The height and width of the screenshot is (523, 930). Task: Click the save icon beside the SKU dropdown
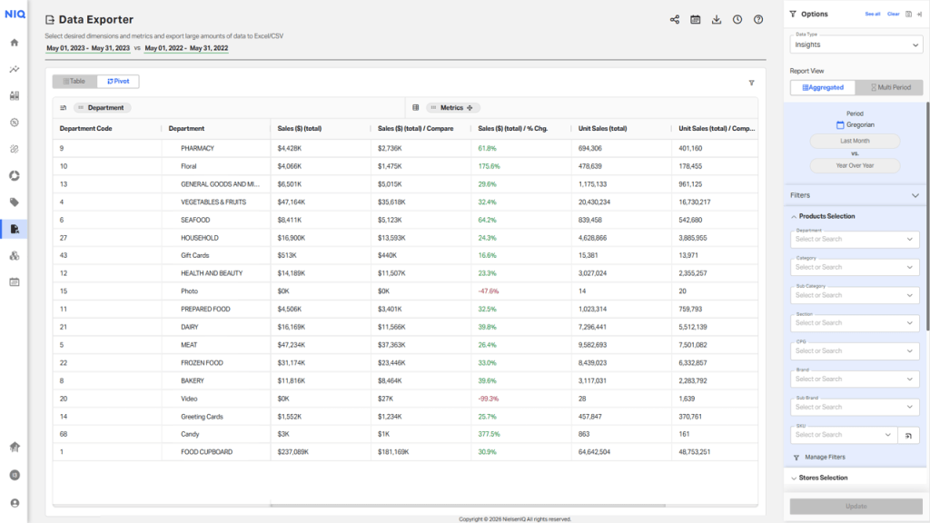908,435
